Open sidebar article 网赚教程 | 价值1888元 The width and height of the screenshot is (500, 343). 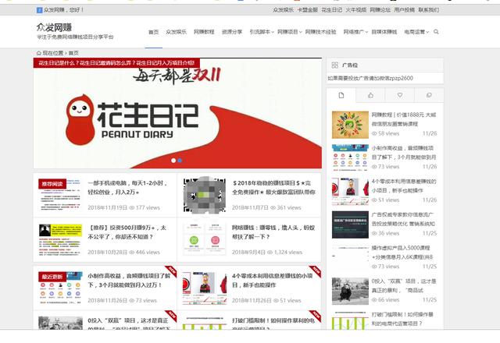[x=404, y=119]
